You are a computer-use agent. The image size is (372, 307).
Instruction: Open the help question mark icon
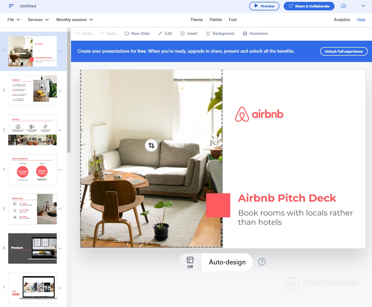pyautogui.click(x=262, y=262)
